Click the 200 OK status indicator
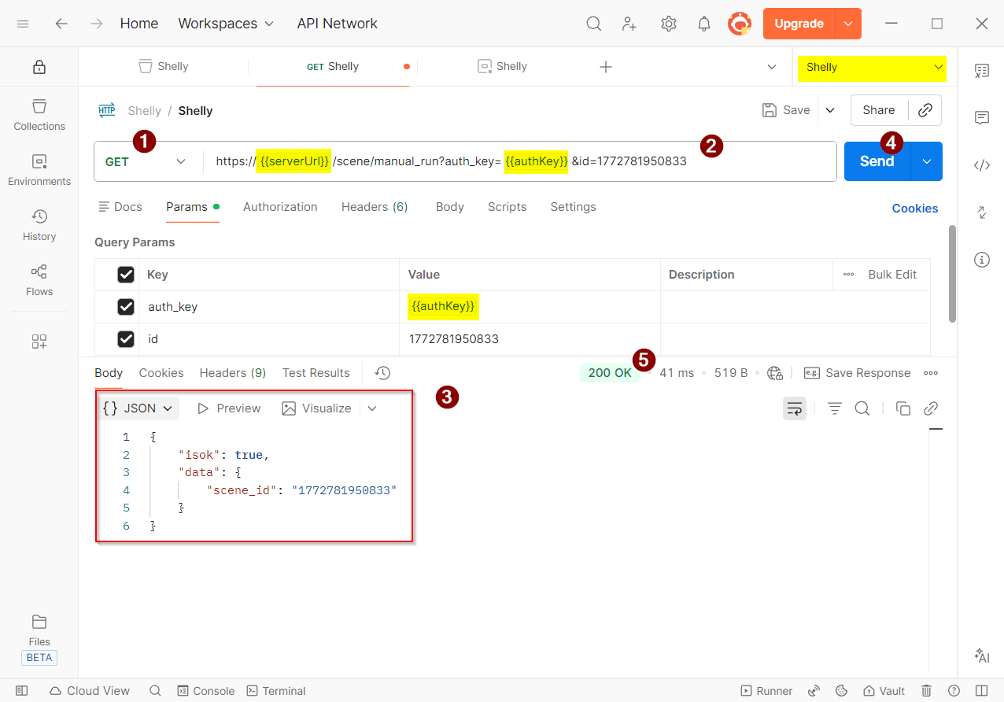Image resolution: width=1004 pixels, height=702 pixels. [610, 372]
